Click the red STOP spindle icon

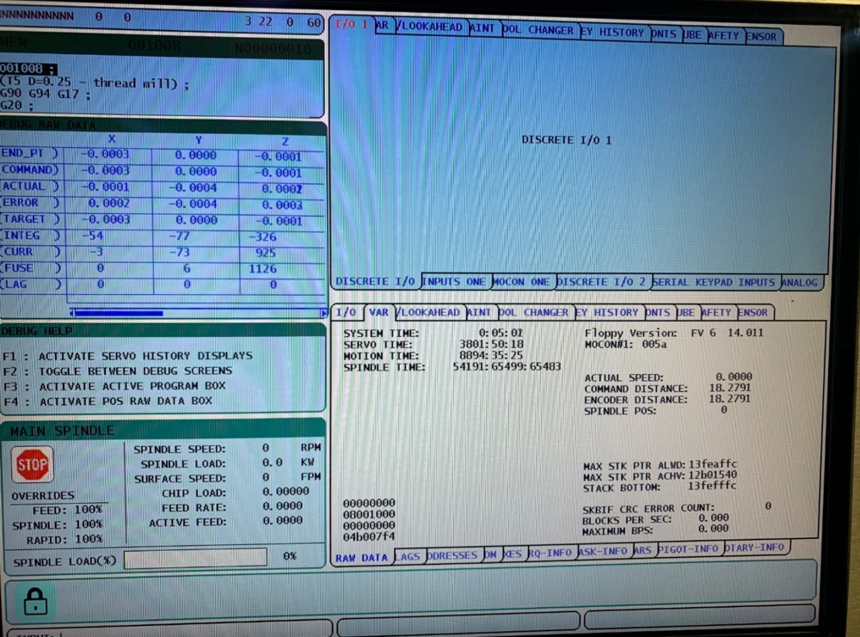tap(33, 465)
